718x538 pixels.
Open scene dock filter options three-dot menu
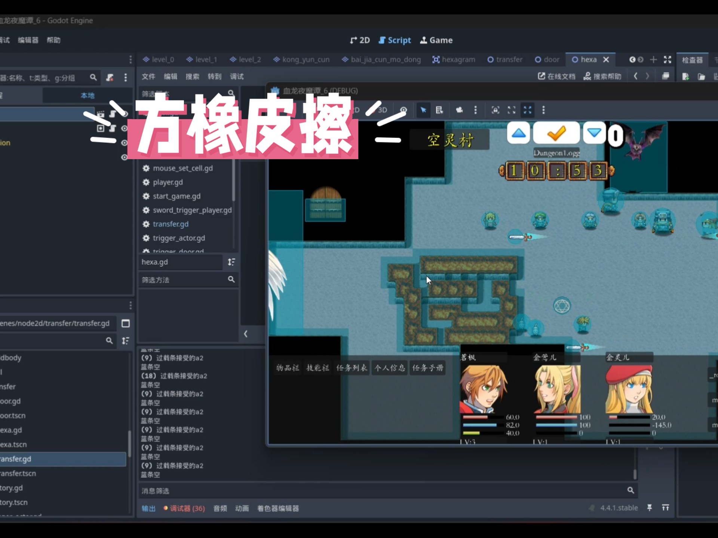coord(126,77)
